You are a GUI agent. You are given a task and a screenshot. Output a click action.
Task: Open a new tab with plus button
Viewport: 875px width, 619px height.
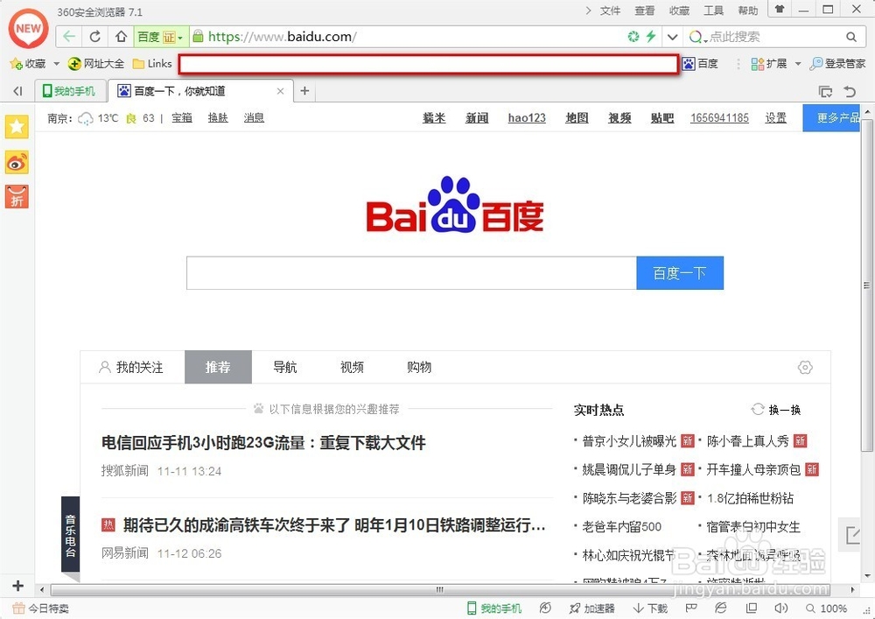[304, 90]
